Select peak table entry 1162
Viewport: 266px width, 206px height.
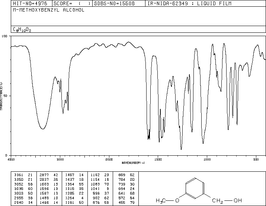pos(95,175)
